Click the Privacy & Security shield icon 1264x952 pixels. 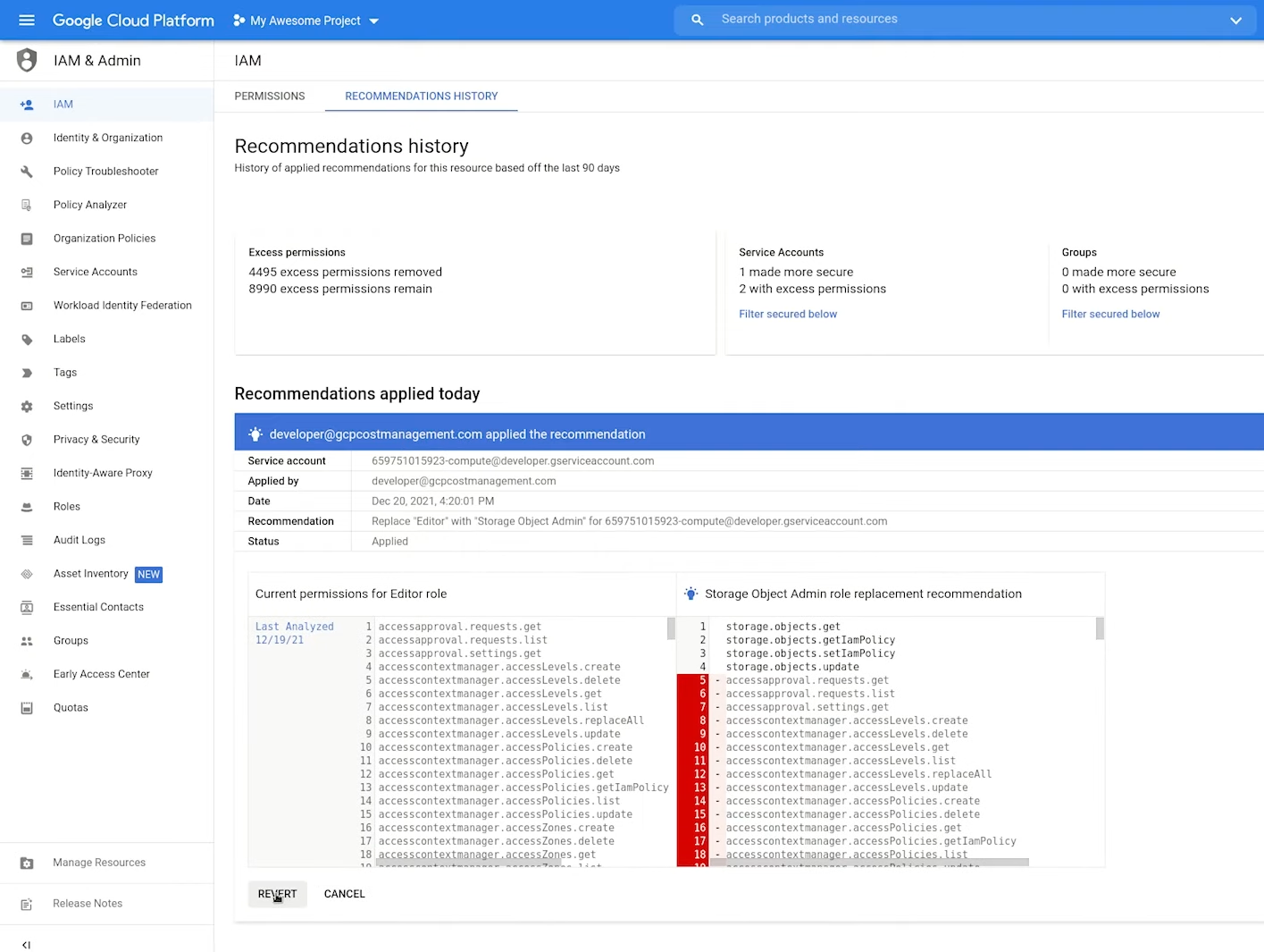[x=27, y=439]
